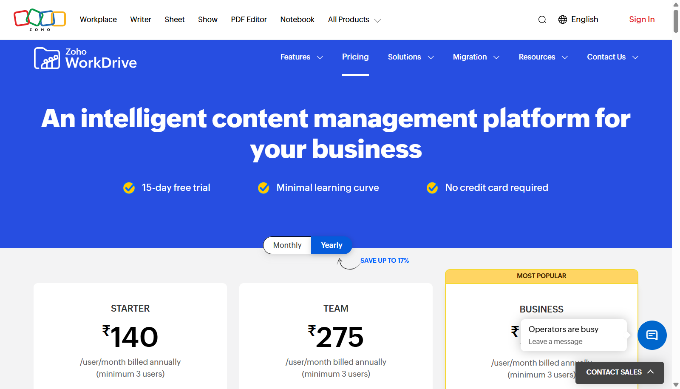Expand Contact Sales up-arrow icon
This screenshot has height=389, width=680.
[x=650, y=372]
